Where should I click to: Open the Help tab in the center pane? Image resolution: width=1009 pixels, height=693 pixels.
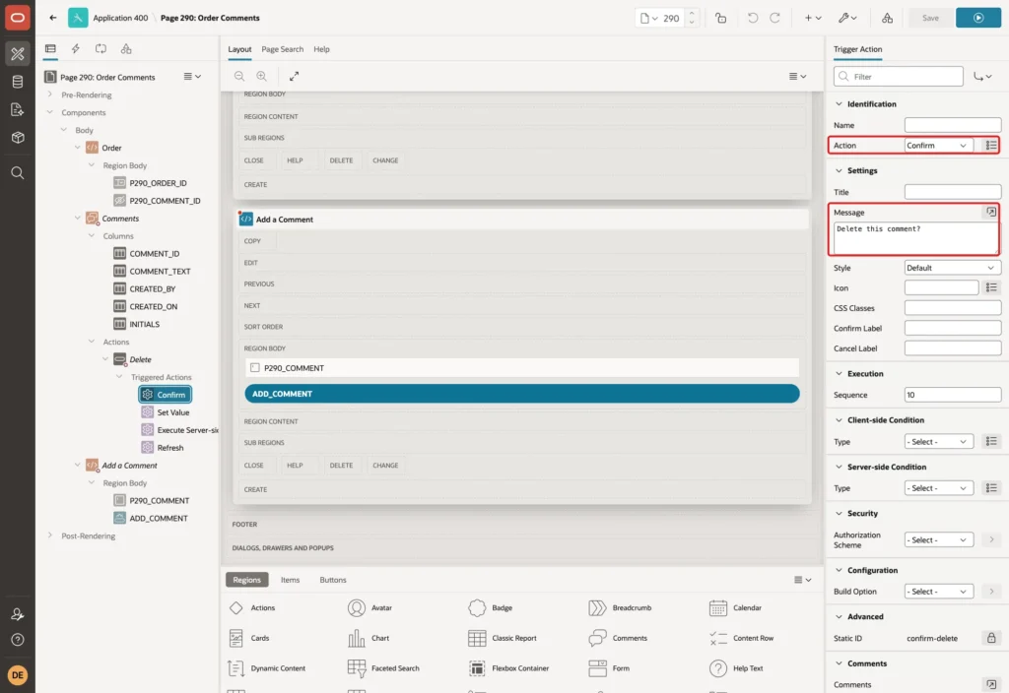[321, 49]
